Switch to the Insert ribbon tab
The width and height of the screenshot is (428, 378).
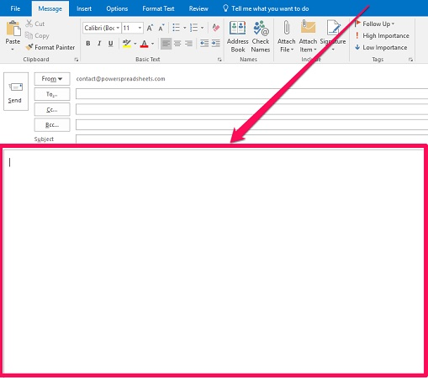[84, 8]
